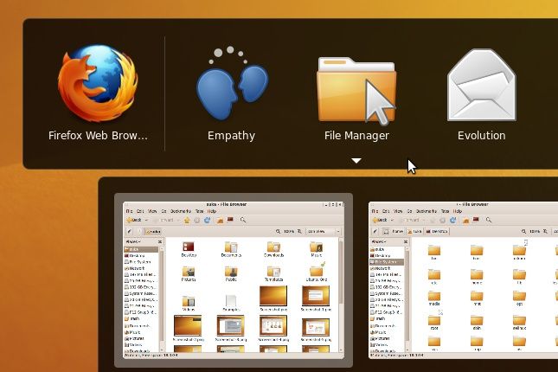The image size is (558, 372).
Task: Select File System in home window sidebar
Action: point(140,262)
